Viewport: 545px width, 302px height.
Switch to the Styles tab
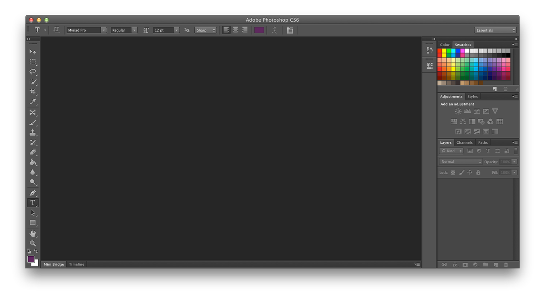473,96
